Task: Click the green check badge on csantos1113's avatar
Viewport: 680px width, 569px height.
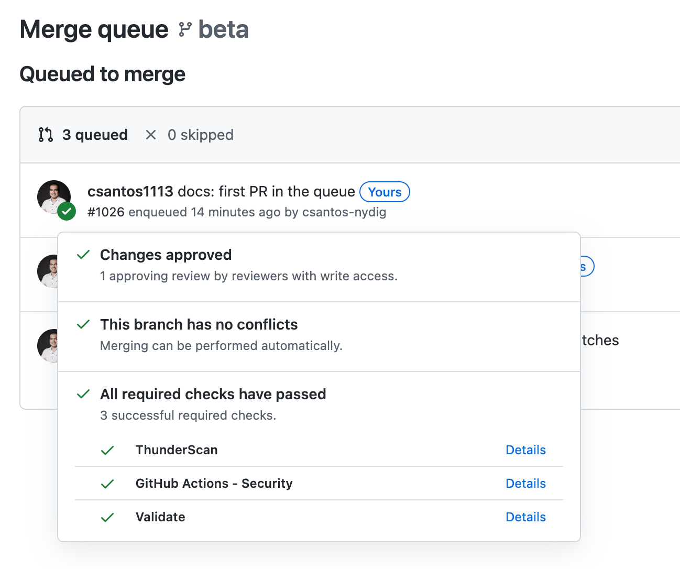Action: tap(67, 212)
